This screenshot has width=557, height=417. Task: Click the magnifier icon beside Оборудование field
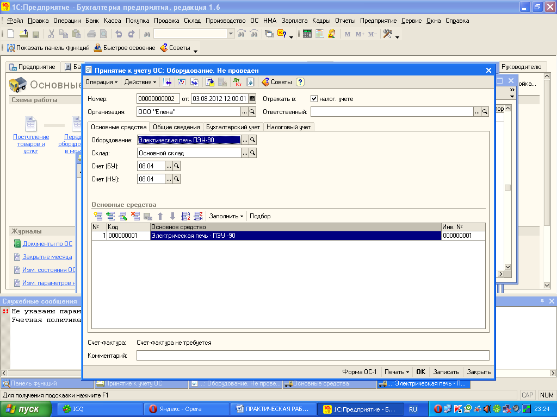tap(252, 140)
